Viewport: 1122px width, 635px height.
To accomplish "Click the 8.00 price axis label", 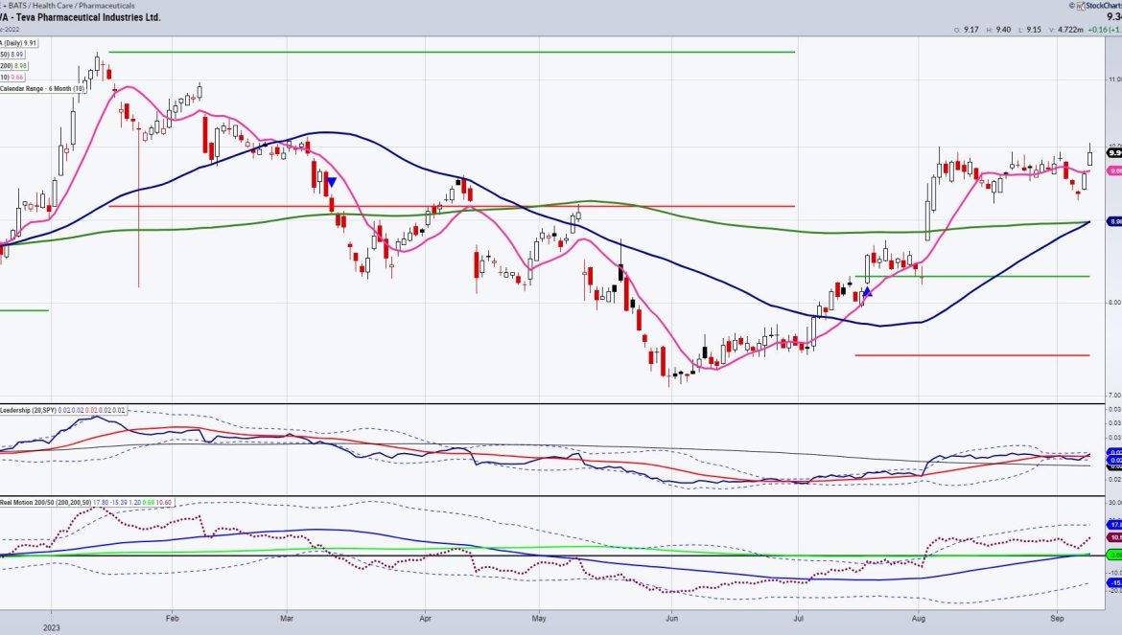I will click(1115, 302).
